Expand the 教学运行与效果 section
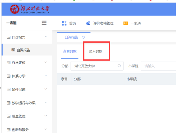This screenshot has height=133, width=176. coord(46,103)
